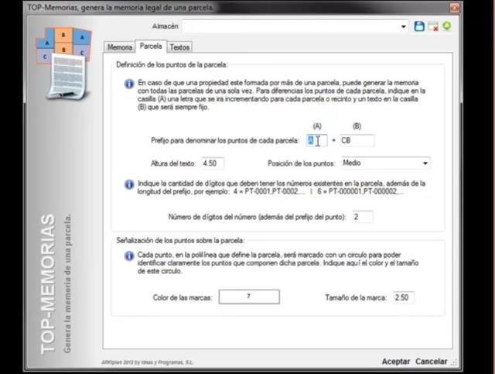Click the Tamaño de la marca field

click(404, 297)
